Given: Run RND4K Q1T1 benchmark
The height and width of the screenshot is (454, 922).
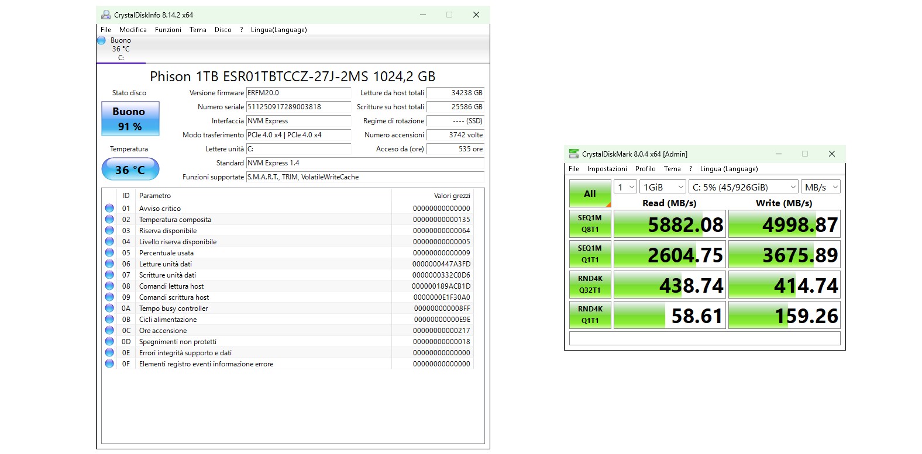Looking at the screenshot, I should pyautogui.click(x=590, y=315).
